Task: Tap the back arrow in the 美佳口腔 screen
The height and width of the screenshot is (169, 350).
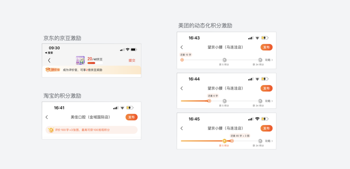Action: (x=47, y=117)
